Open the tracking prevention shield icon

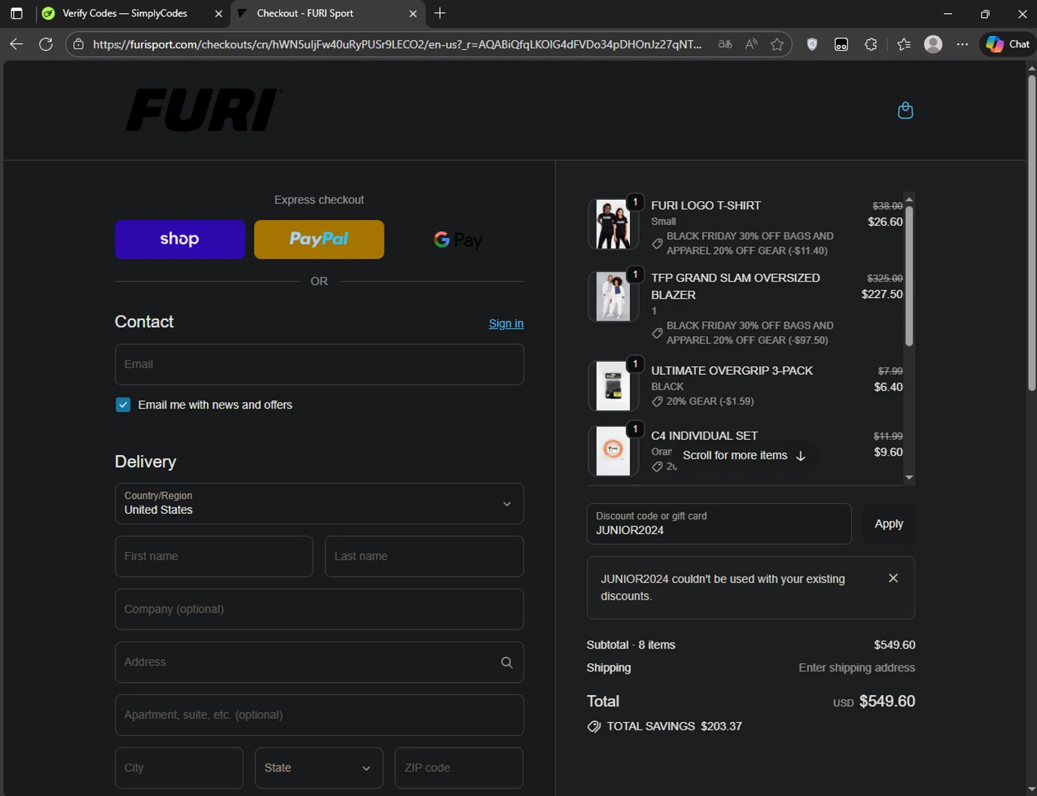tap(812, 44)
